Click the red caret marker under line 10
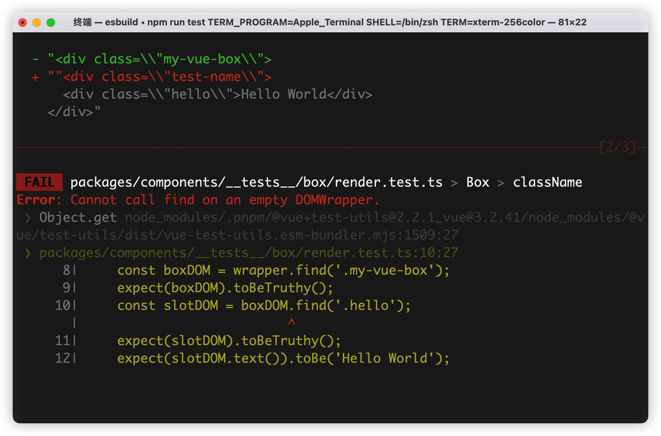 point(291,322)
